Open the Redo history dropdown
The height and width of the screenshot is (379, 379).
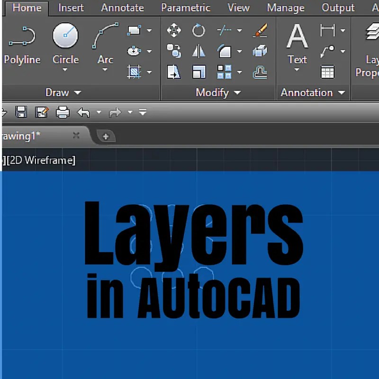pos(130,112)
